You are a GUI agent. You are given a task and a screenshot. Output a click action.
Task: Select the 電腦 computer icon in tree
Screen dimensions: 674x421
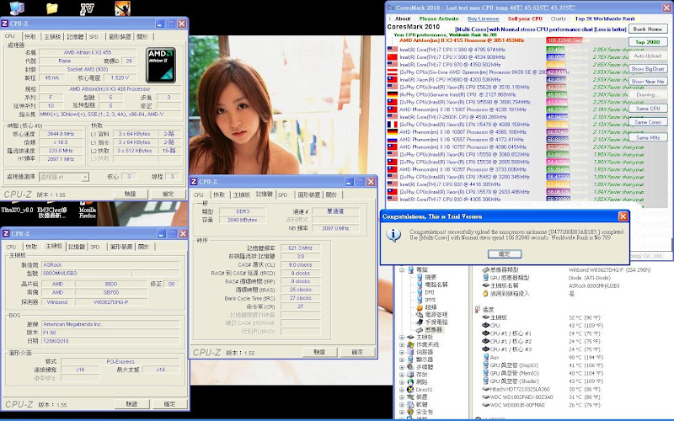click(x=411, y=269)
